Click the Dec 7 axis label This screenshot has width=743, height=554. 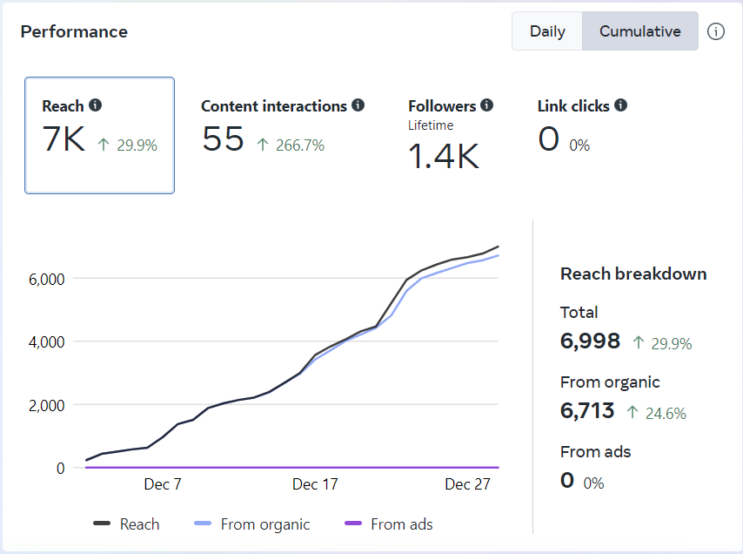pos(163,484)
